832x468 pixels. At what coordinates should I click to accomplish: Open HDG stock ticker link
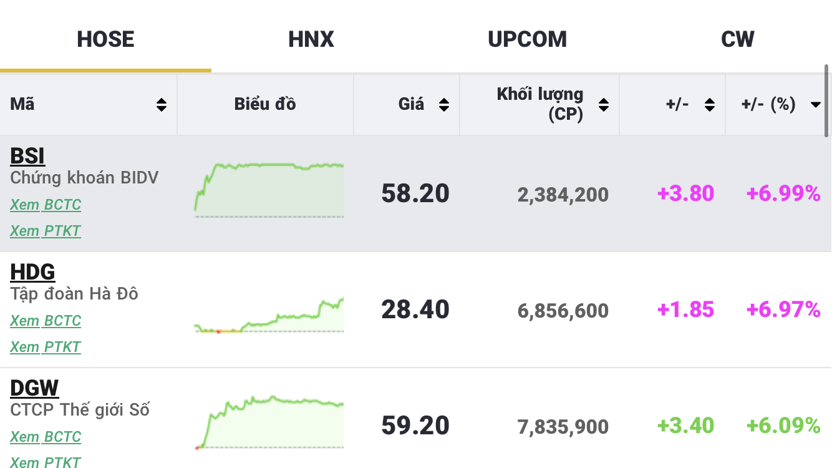point(33,272)
